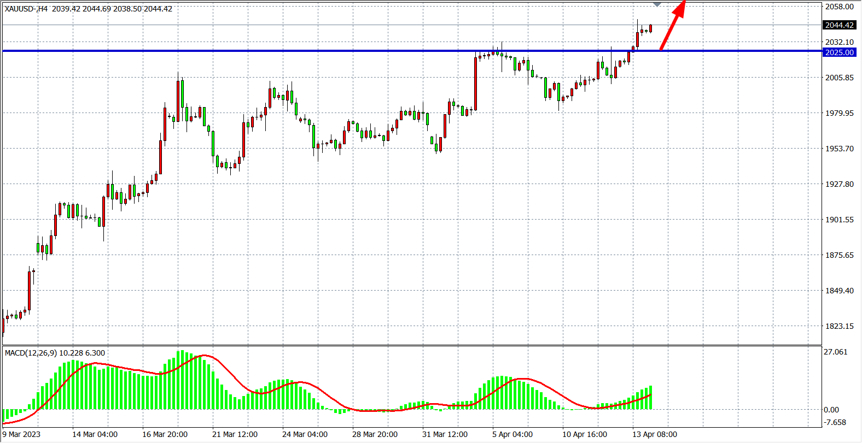Click the divider between price chart and MACD
The height and width of the screenshot is (443, 862).
click(410, 345)
